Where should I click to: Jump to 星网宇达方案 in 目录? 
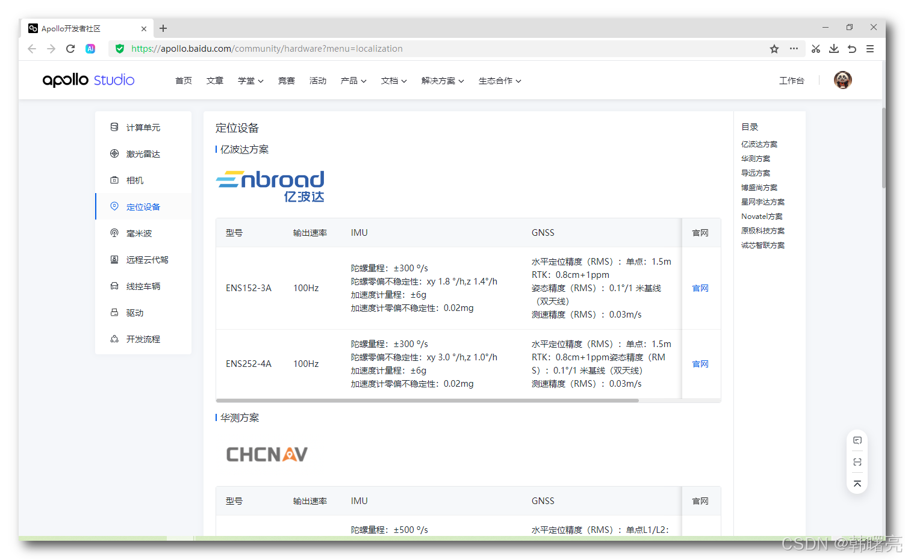pos(763,202)
